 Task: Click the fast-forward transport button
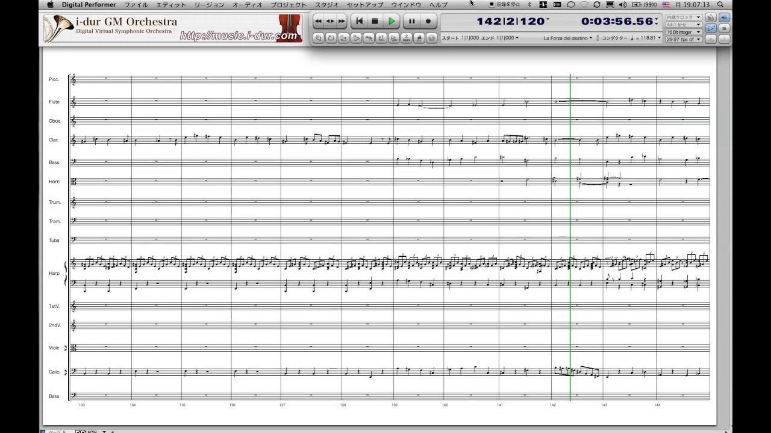342,21
